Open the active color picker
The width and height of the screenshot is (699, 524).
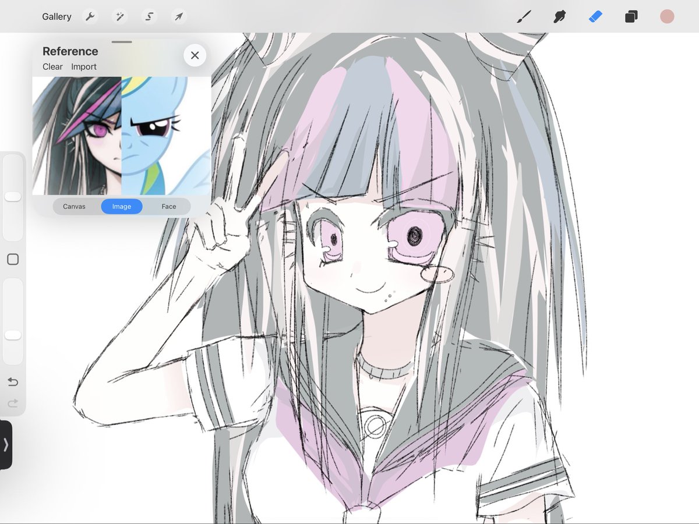click(667, 16)
